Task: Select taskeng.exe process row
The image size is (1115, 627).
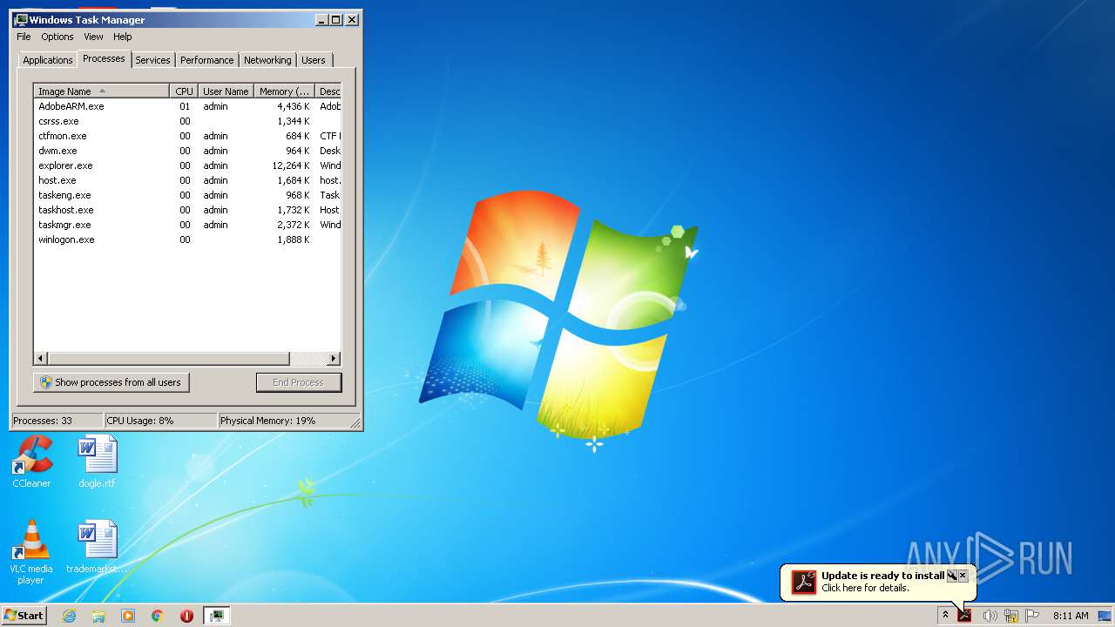Action: [x=187, y=195]
